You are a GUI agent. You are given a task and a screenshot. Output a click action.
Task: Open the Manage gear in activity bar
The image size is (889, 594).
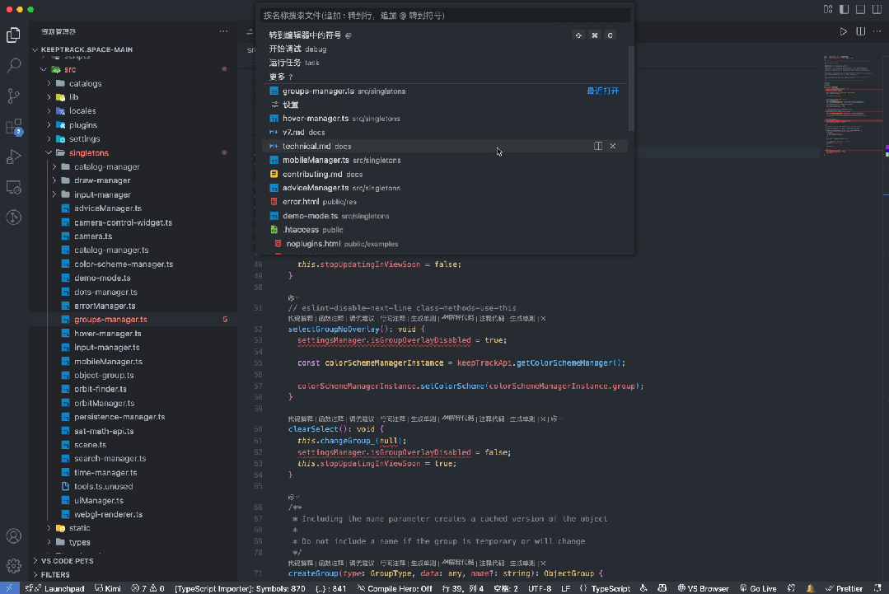(x=14, y=565)
